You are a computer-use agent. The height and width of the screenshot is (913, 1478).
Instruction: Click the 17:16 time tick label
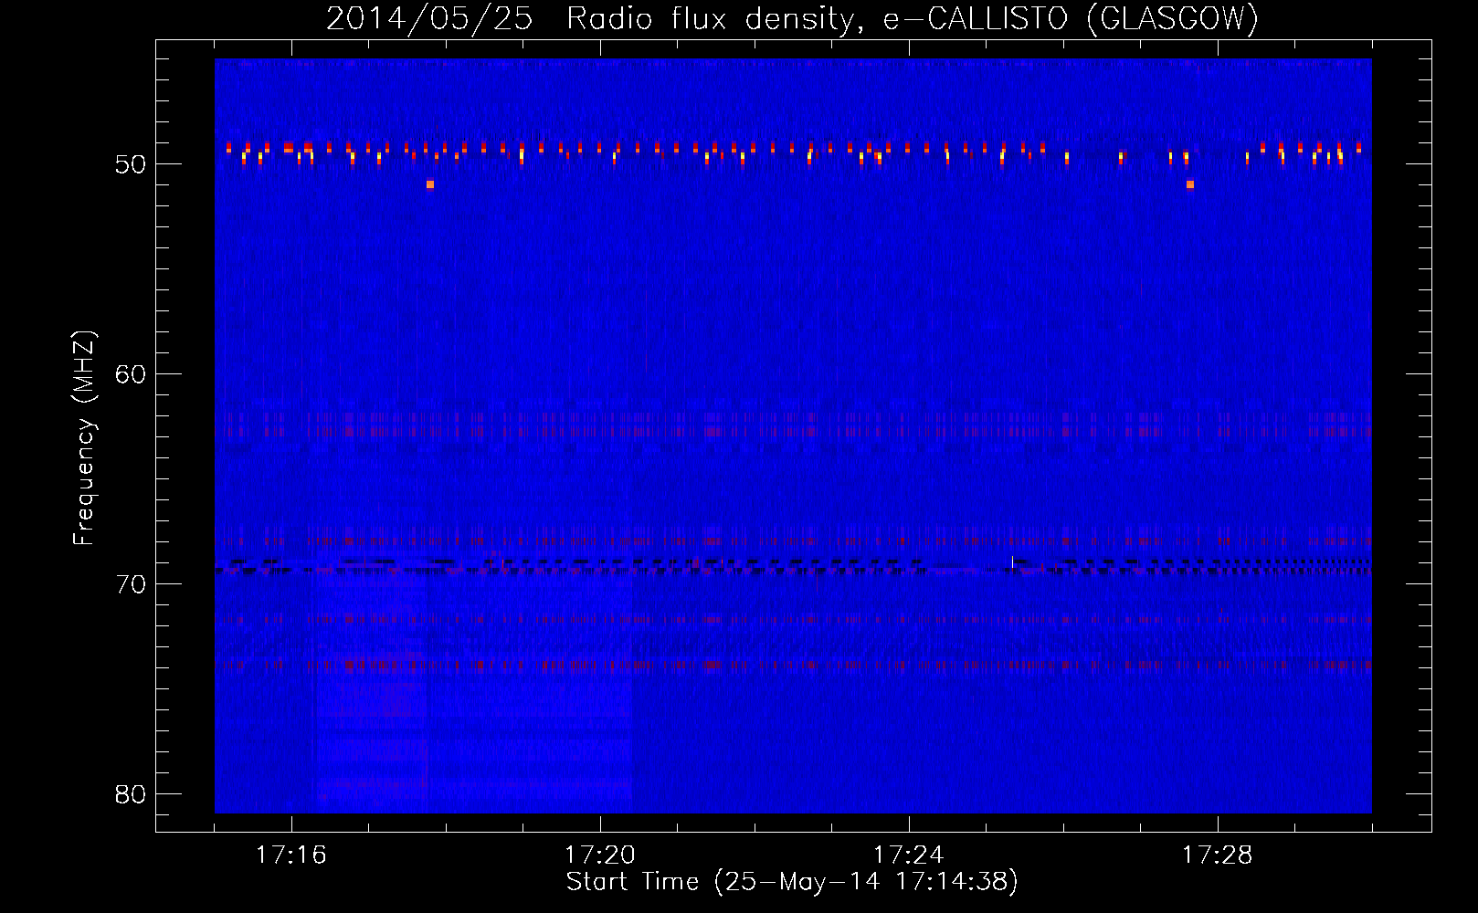(291, 855)
